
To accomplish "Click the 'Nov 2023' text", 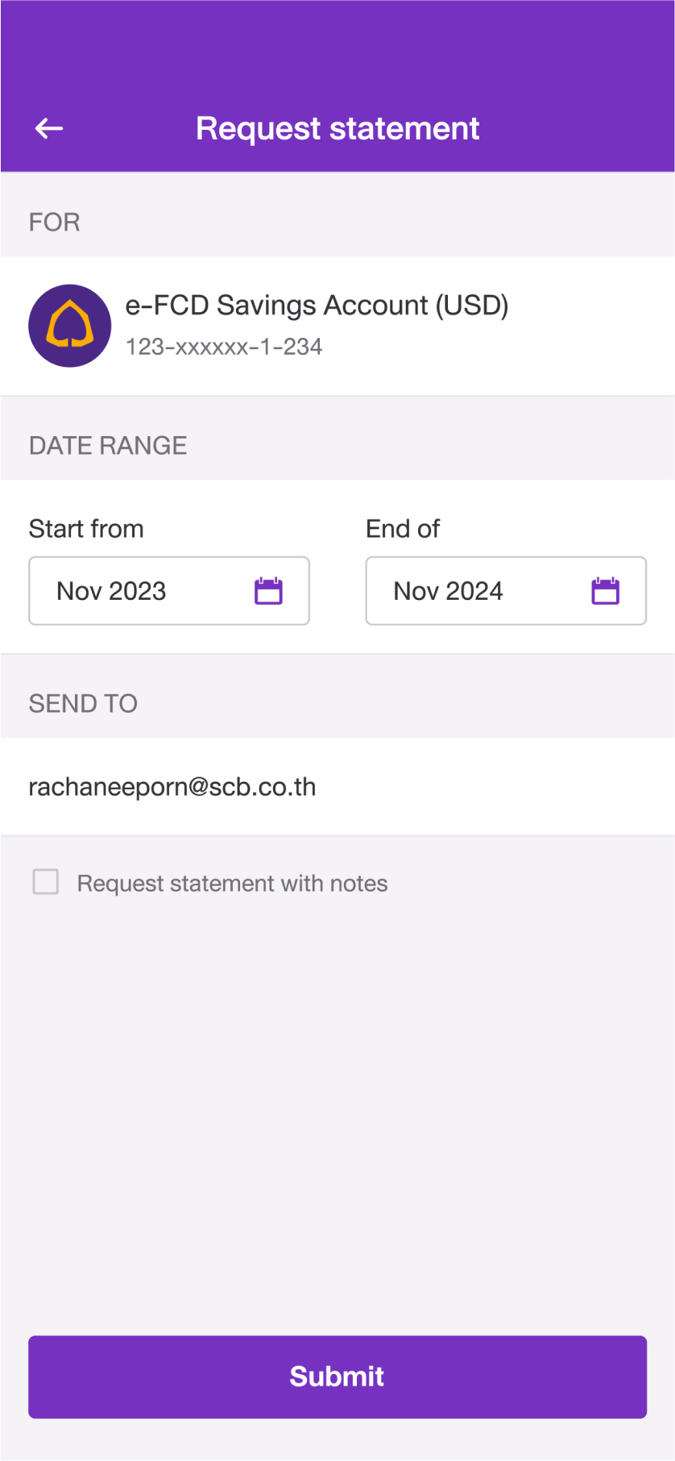I will coord(111,591).
